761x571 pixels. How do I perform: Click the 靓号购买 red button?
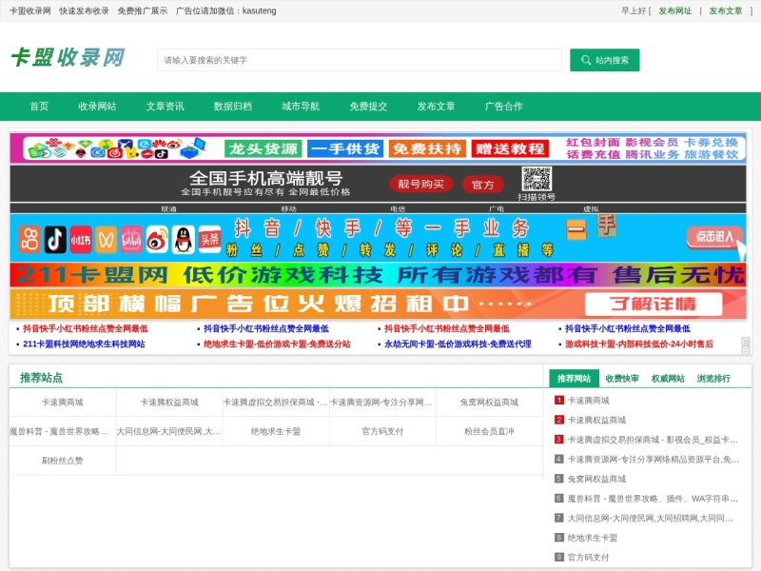(x=420, y=184)
